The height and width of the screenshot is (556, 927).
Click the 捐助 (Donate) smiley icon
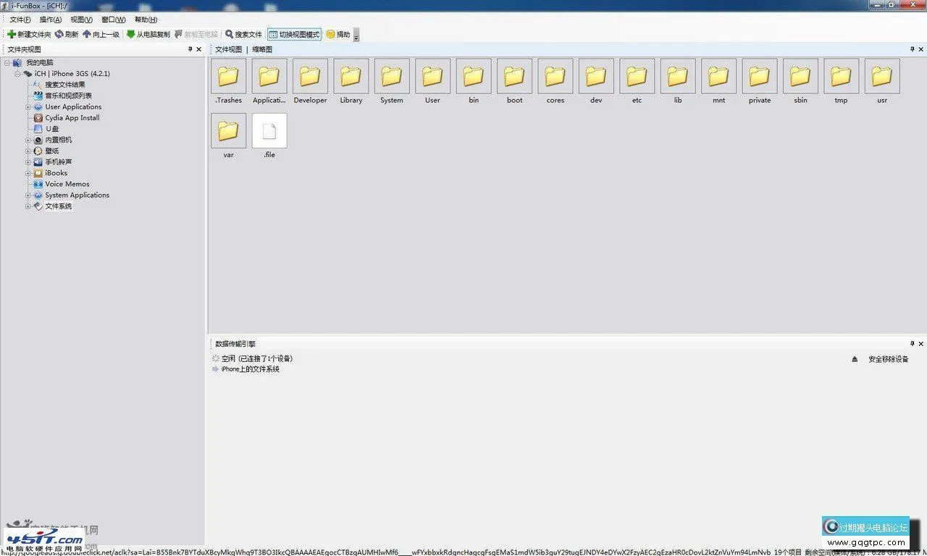[x=331, y=34]
